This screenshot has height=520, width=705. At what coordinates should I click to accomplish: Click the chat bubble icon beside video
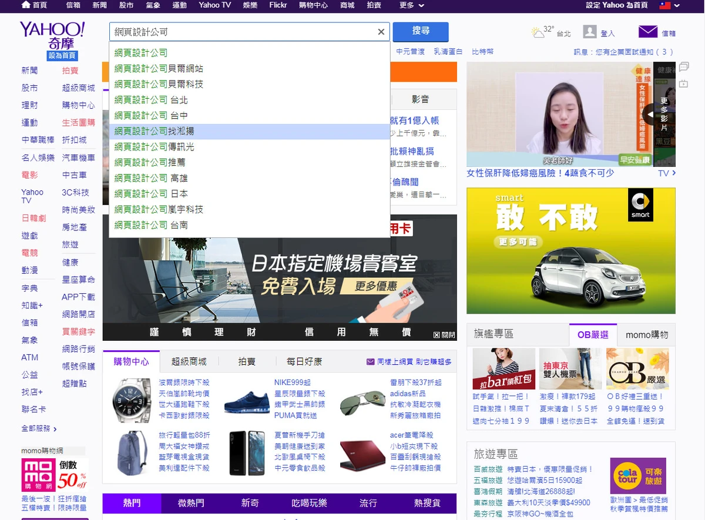coord(684,67)
